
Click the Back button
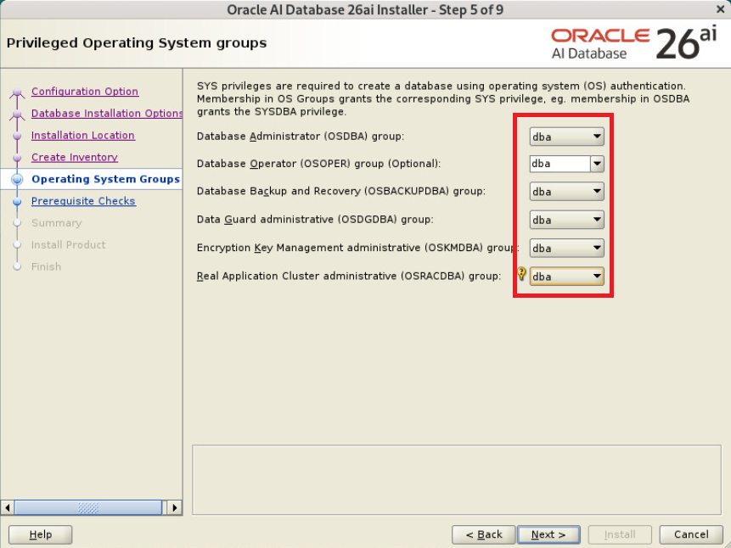pos(483,534)
